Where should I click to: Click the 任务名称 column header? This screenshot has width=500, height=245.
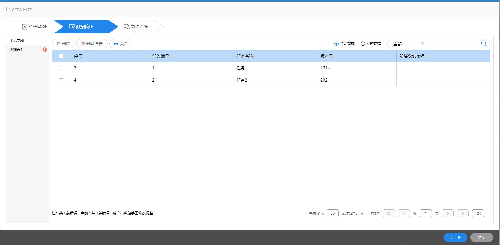tap(275, 56)
